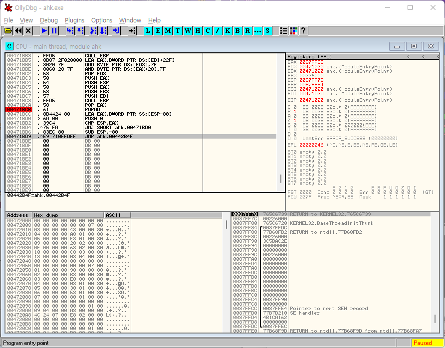Open Executable modules with E icon

(x=158, y=30)
